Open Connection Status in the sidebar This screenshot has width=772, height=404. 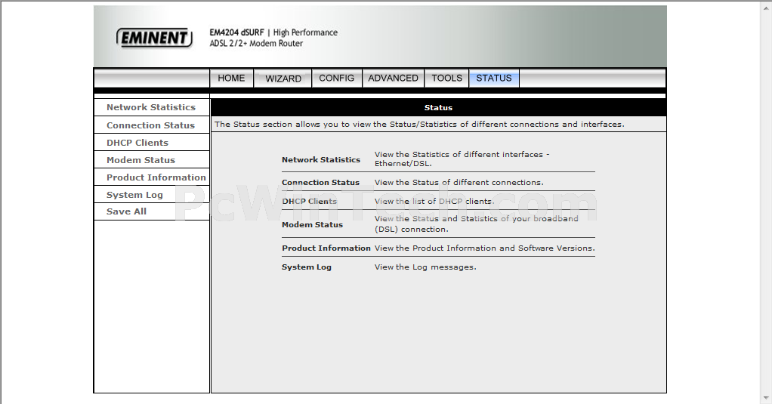[150, 125]
